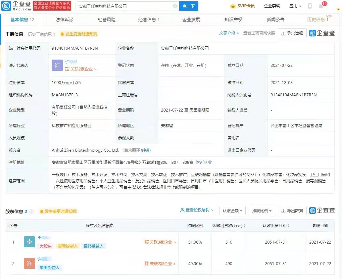The width and height of the screenshot is (342, 279).
Task: Click the 合肥市蜀山区市场监督管理局 cell
Action: [x=296, y=125]
